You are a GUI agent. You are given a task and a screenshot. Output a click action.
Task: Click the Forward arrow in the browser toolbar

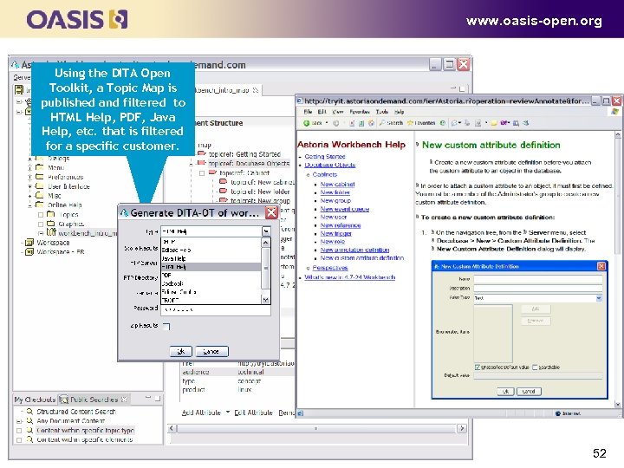click(336, 123)
